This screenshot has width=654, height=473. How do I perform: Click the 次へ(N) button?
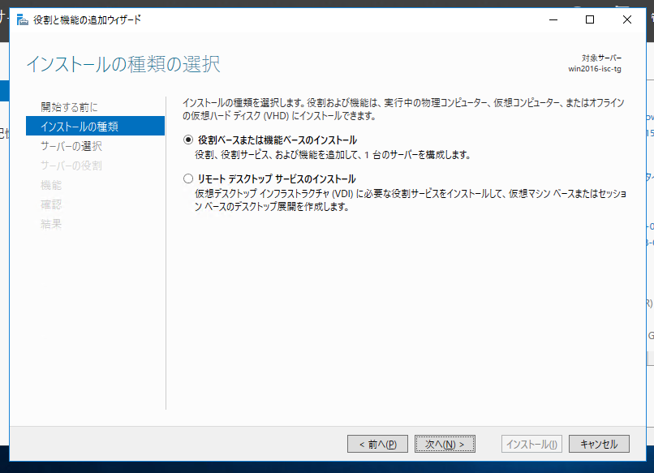point(445,445)
